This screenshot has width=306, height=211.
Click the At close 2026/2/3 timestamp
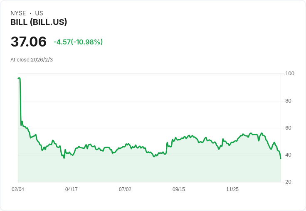click(32, 60)
